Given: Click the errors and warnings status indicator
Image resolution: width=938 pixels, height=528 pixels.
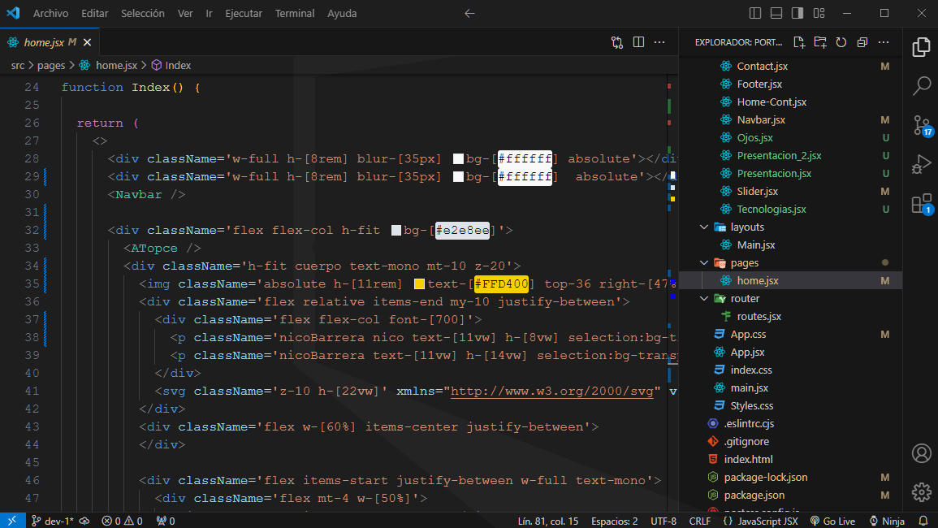Looking at the screenshot, I should tap(122, 521).
